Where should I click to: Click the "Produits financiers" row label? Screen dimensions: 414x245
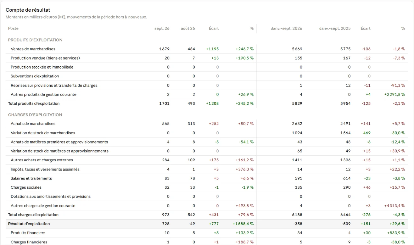click(x=28, y=233)
